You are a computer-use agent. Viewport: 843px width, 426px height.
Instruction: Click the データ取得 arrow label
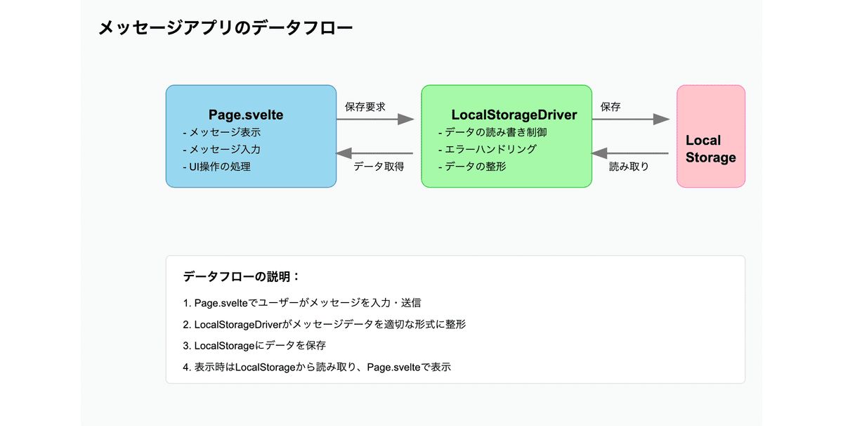point(379,167)
